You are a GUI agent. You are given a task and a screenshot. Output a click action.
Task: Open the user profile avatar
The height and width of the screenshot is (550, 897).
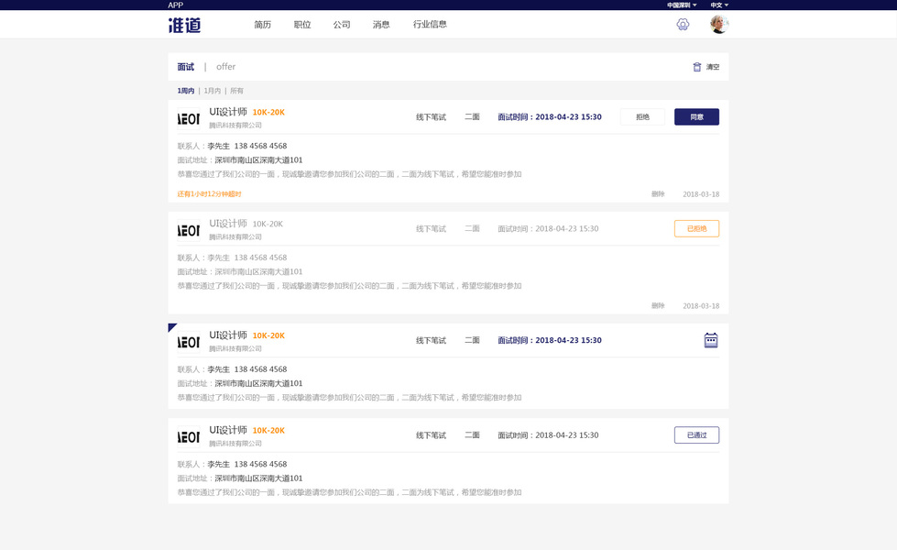coord(719,25)
